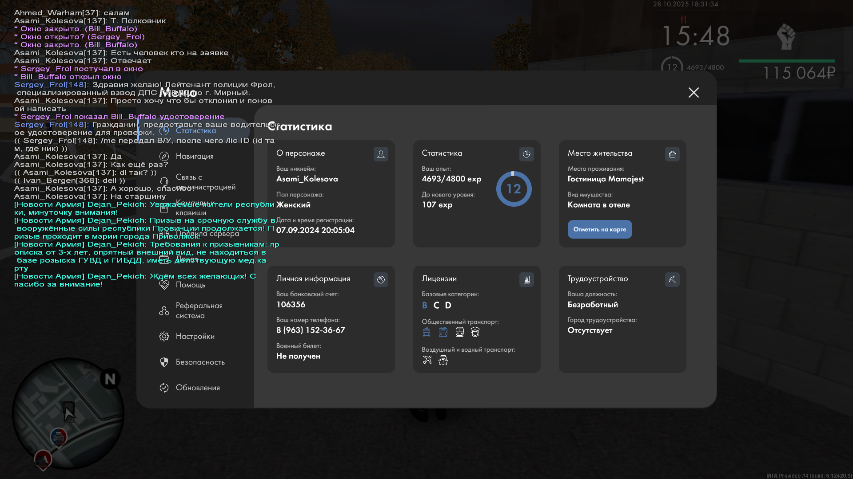
Task: Click the icon in the Личная информация card header
Action: [x=381, y=279]
